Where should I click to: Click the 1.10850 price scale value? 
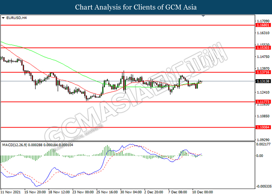coord(263,116)
